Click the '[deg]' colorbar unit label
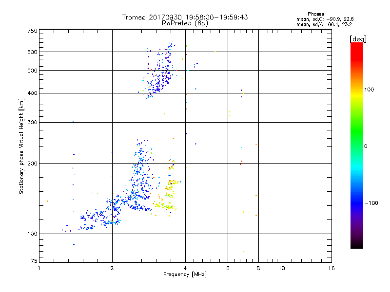 click(x=358, y=39)
